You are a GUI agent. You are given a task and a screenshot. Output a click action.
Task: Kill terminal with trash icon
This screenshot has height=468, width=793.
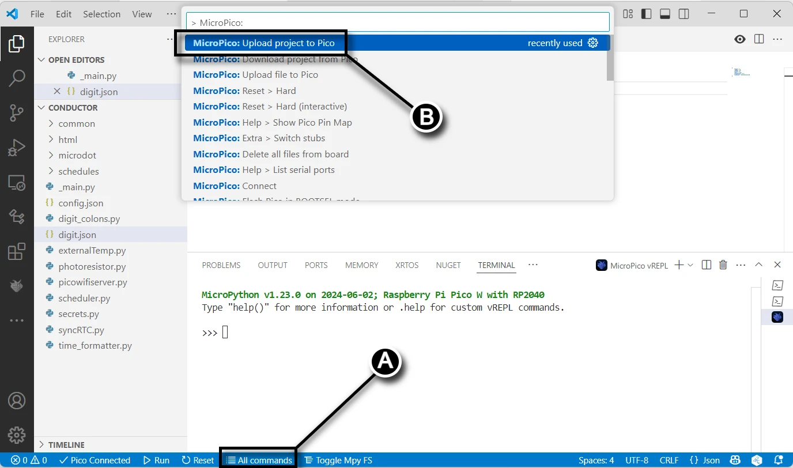point(723,265)
